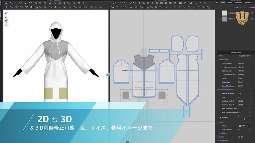The height and width of the screenshot is (143, 255).
Task: Expand the Bond/Skive section
Action: tap(218, 133)
